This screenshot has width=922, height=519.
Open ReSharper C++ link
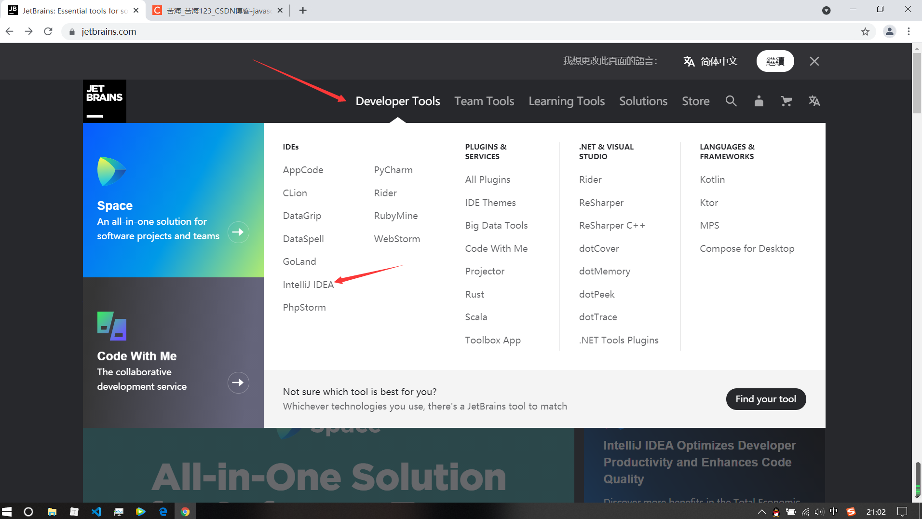pos(612,225)
